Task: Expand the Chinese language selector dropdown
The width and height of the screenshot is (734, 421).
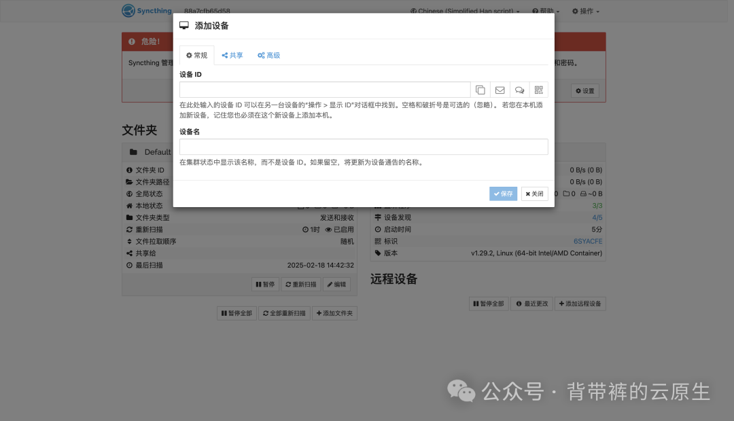Action: [x=465, y=12]
